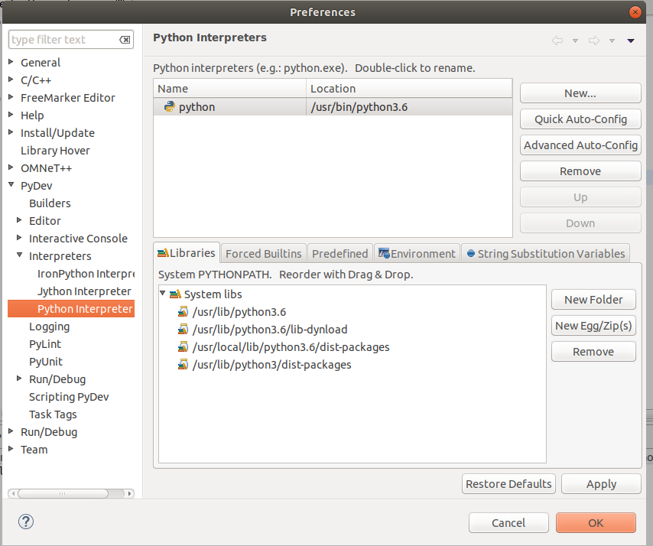The height and width of the screenshot is (546, 653).
Task: Switch to the Libraries tab
Action: [x=187, y=253]
